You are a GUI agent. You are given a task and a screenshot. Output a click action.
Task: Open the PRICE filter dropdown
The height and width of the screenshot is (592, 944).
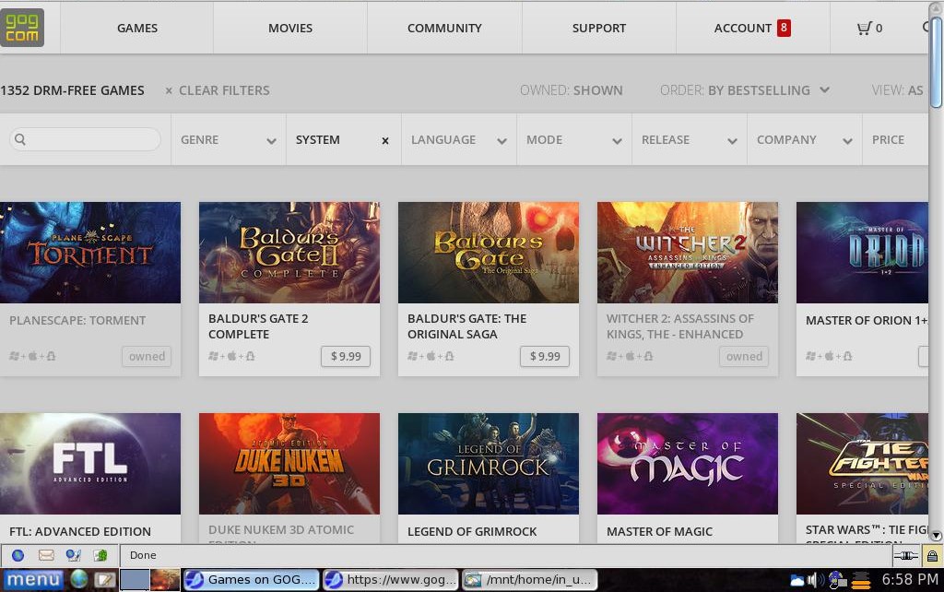895,140
